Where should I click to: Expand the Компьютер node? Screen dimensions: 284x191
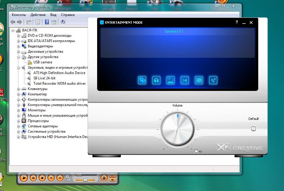coord(18,94)
